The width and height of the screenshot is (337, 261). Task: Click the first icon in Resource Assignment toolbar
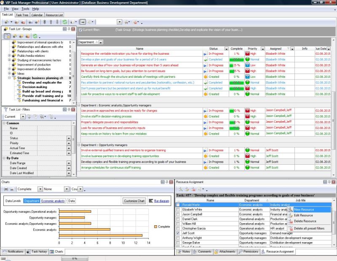click(x=180, y=190)
